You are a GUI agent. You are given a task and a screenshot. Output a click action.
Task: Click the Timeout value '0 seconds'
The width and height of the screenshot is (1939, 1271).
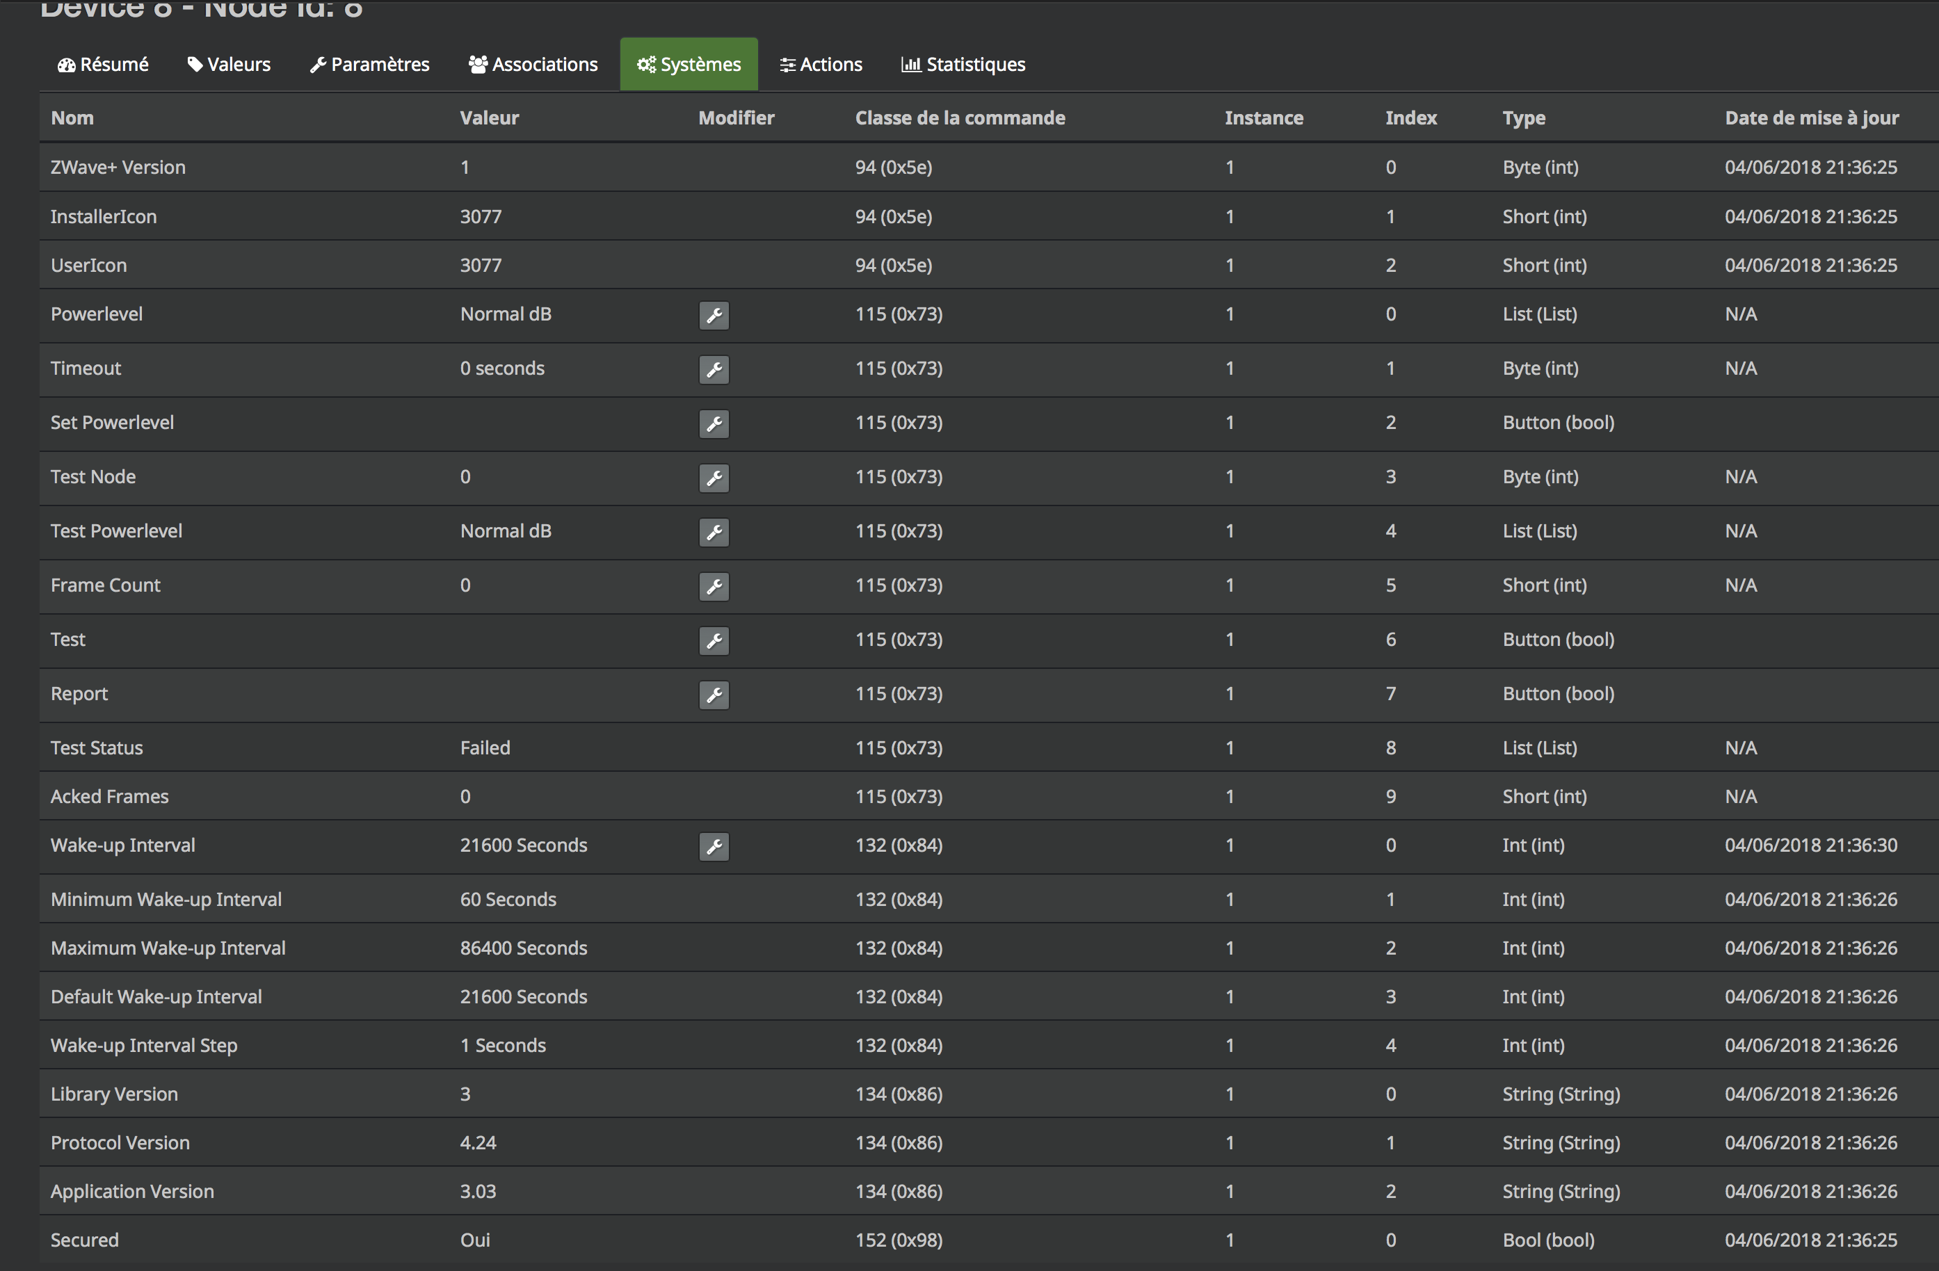pyautogui.click(x=503, y=369)
